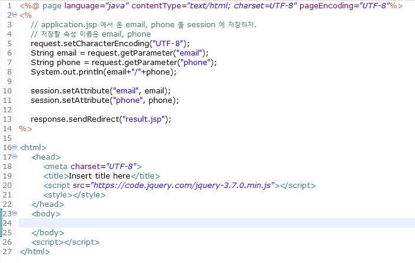
Task: Click line number 13 in gutter
Action: click(8, 119)
